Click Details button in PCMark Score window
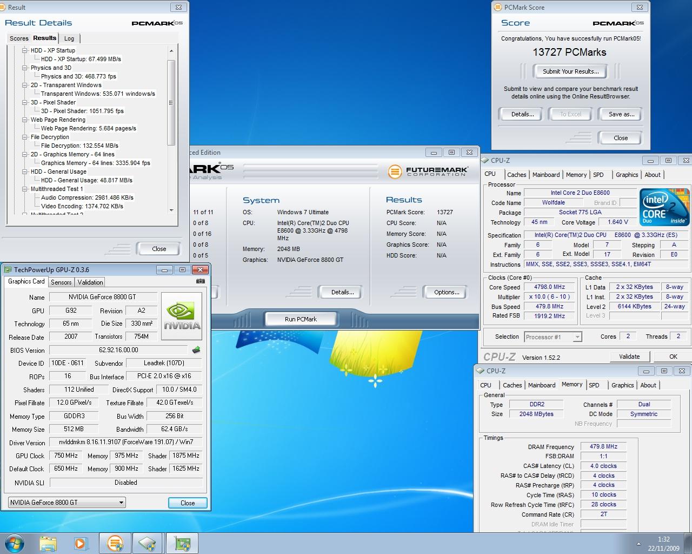692x554 pixels. [523, 114]
